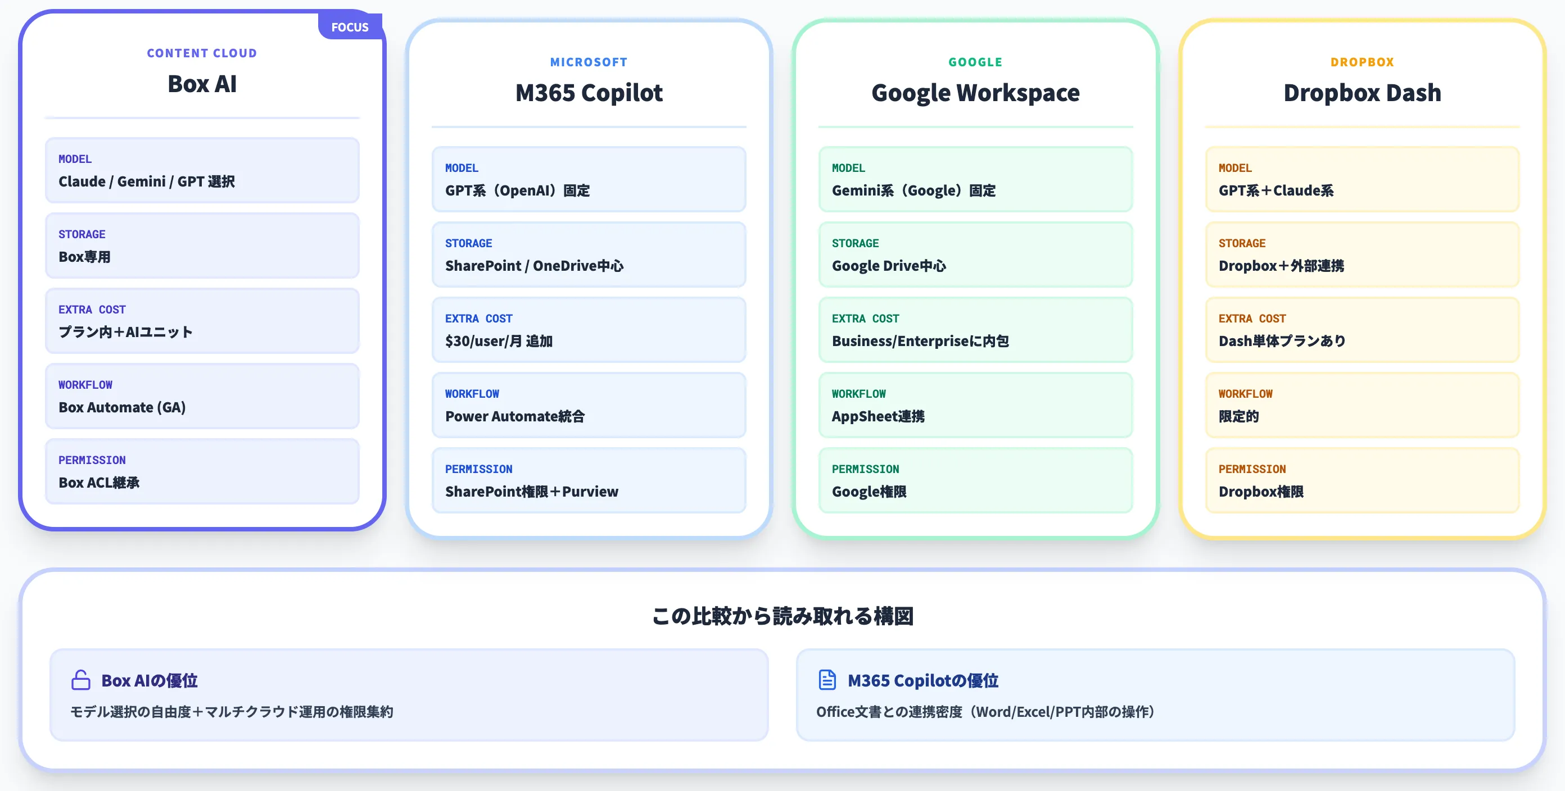This screenshot has width=1565, height=791.
Task: Open the M365 Copilotの優位 summary panel
Action: [1156, 695]
